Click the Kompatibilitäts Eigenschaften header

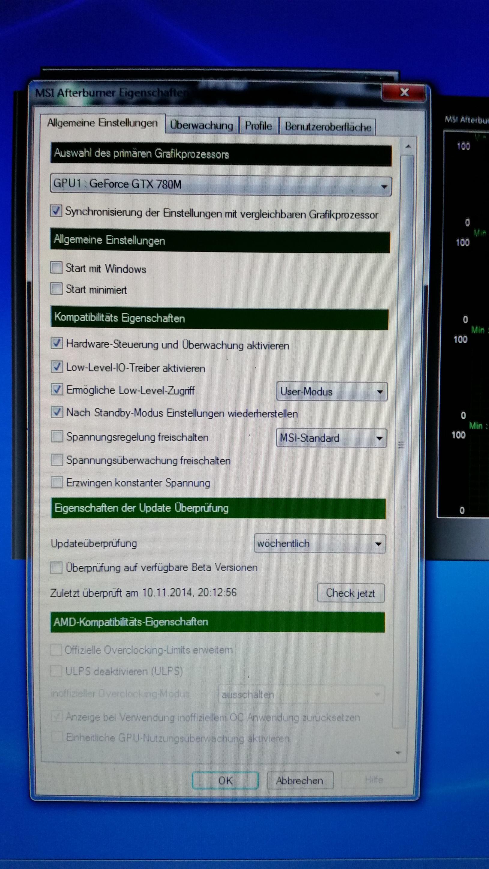(219, 318)
